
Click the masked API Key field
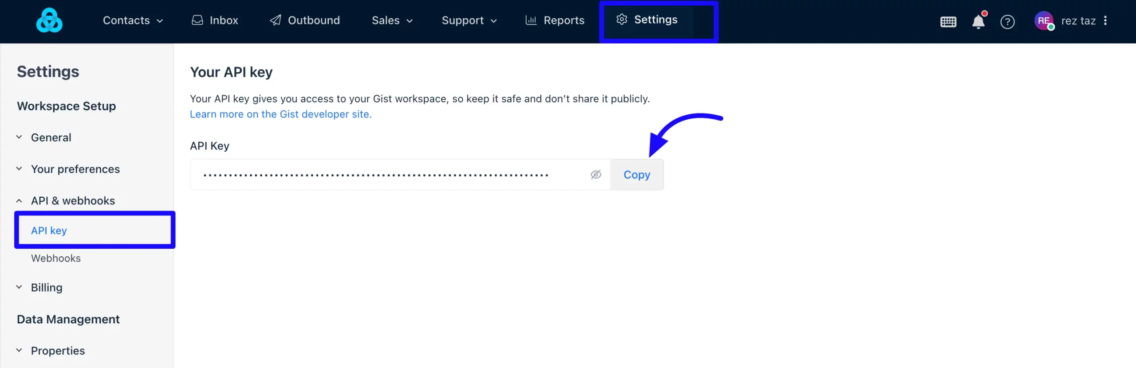(x=400, y=175)
